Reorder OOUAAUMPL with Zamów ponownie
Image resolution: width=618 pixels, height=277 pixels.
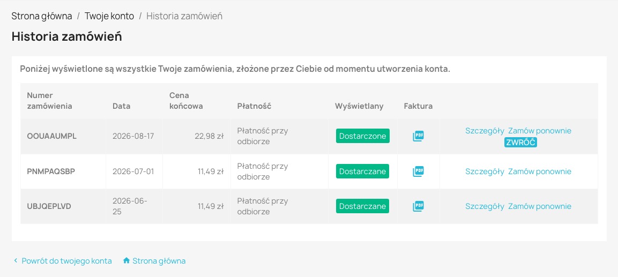pyautogui.click(x=540, y=131)
